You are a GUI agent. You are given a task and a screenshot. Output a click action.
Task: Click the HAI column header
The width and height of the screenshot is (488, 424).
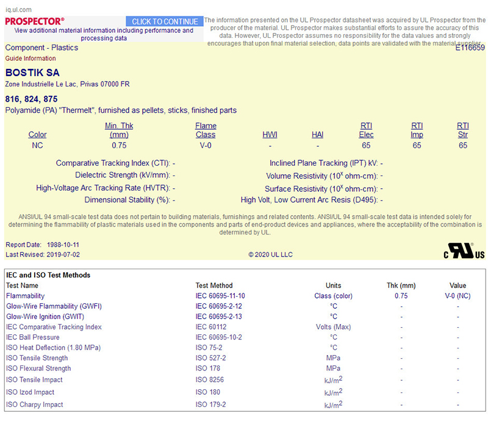click(x=317, y=135)
